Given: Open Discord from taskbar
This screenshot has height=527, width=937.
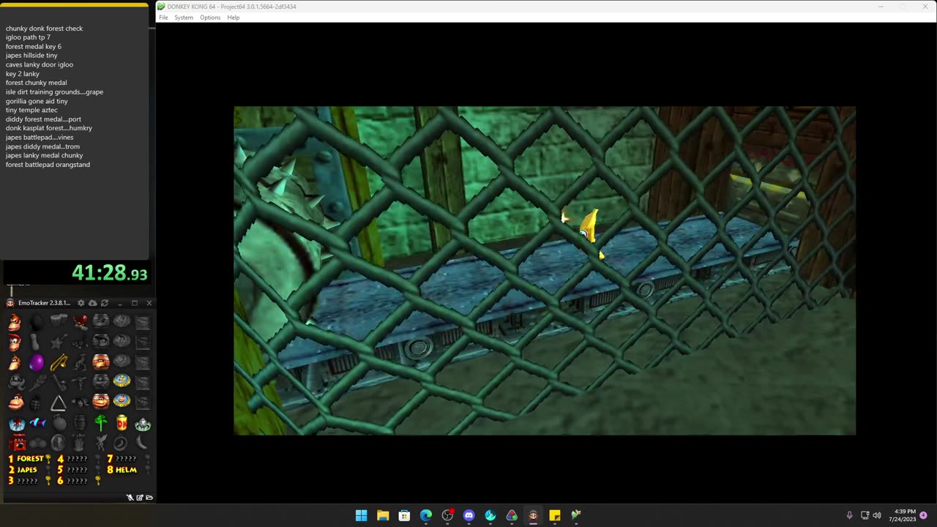Looking at the screenshot, I should tap(468, 515).
